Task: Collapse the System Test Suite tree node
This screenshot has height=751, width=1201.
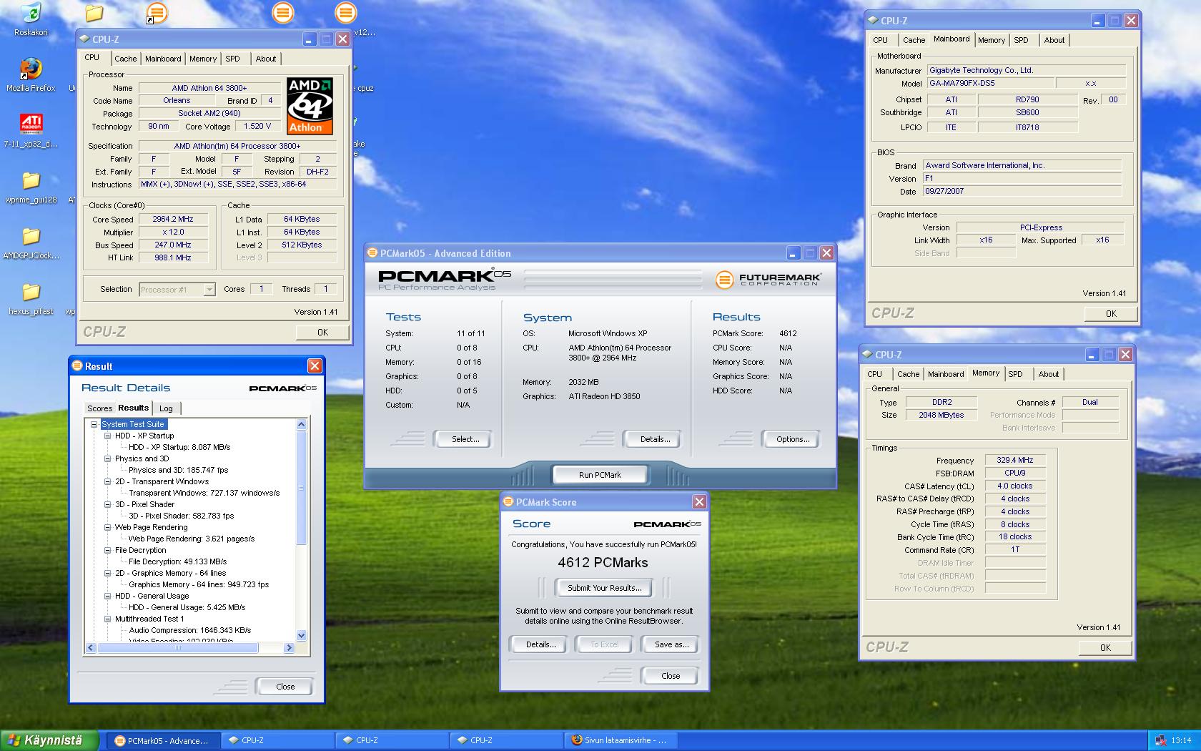Action: 94,424
